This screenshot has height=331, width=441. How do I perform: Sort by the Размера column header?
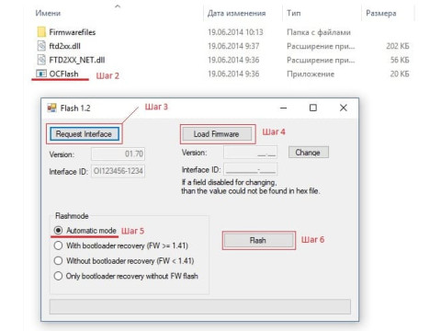pyautogui.click(x=381, y=13)
